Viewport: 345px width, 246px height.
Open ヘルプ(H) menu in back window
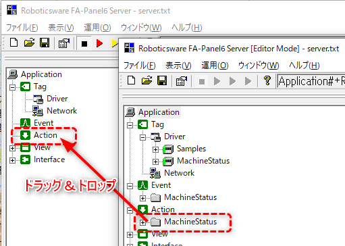pos(186,28)
